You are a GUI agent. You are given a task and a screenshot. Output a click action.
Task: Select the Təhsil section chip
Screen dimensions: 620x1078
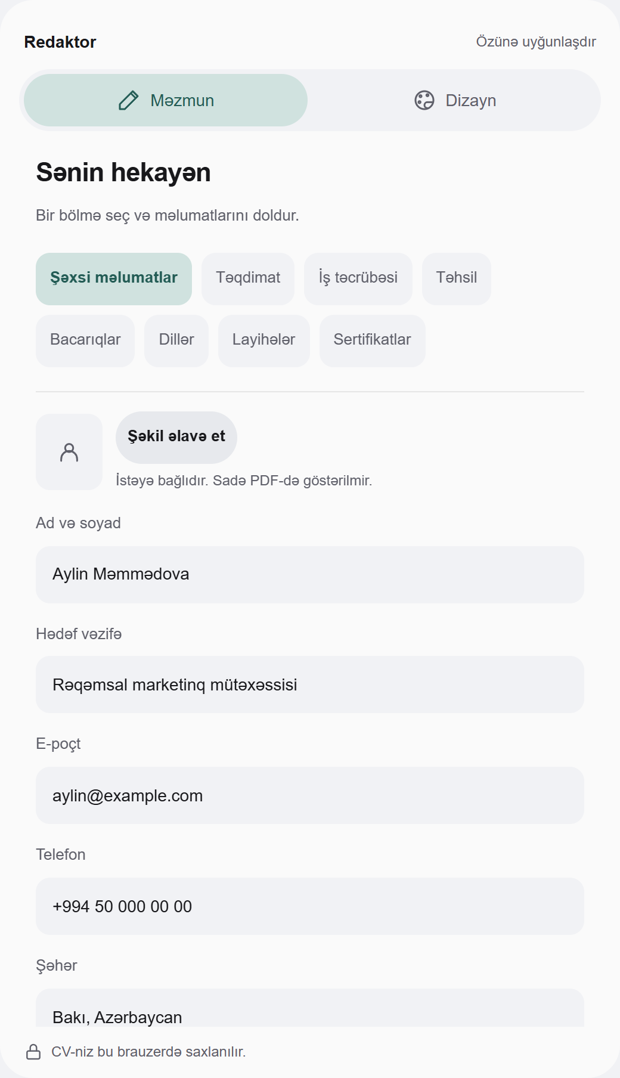point(457,279)
